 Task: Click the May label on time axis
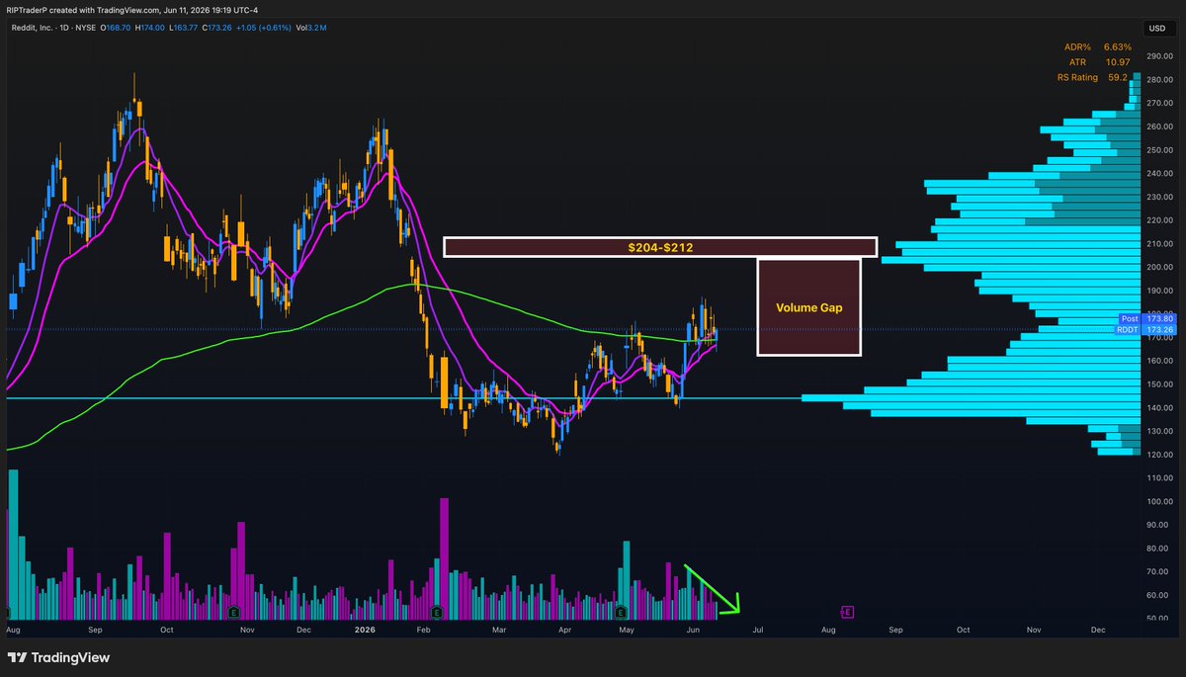tap(627, 630)
